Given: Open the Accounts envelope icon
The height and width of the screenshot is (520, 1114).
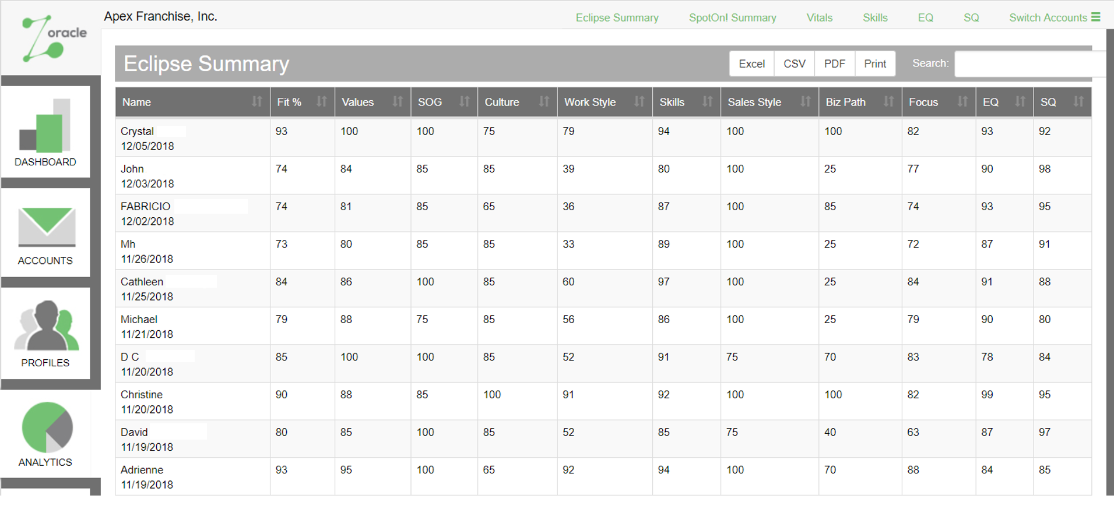Looking at the screenshot, I should 47,227.
